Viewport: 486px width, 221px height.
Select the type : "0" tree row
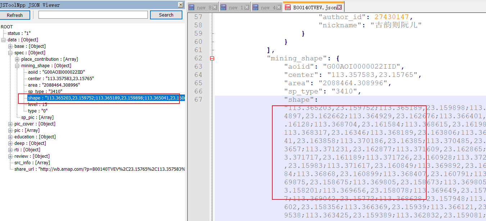pyautogui.click(x=37, y=111)
